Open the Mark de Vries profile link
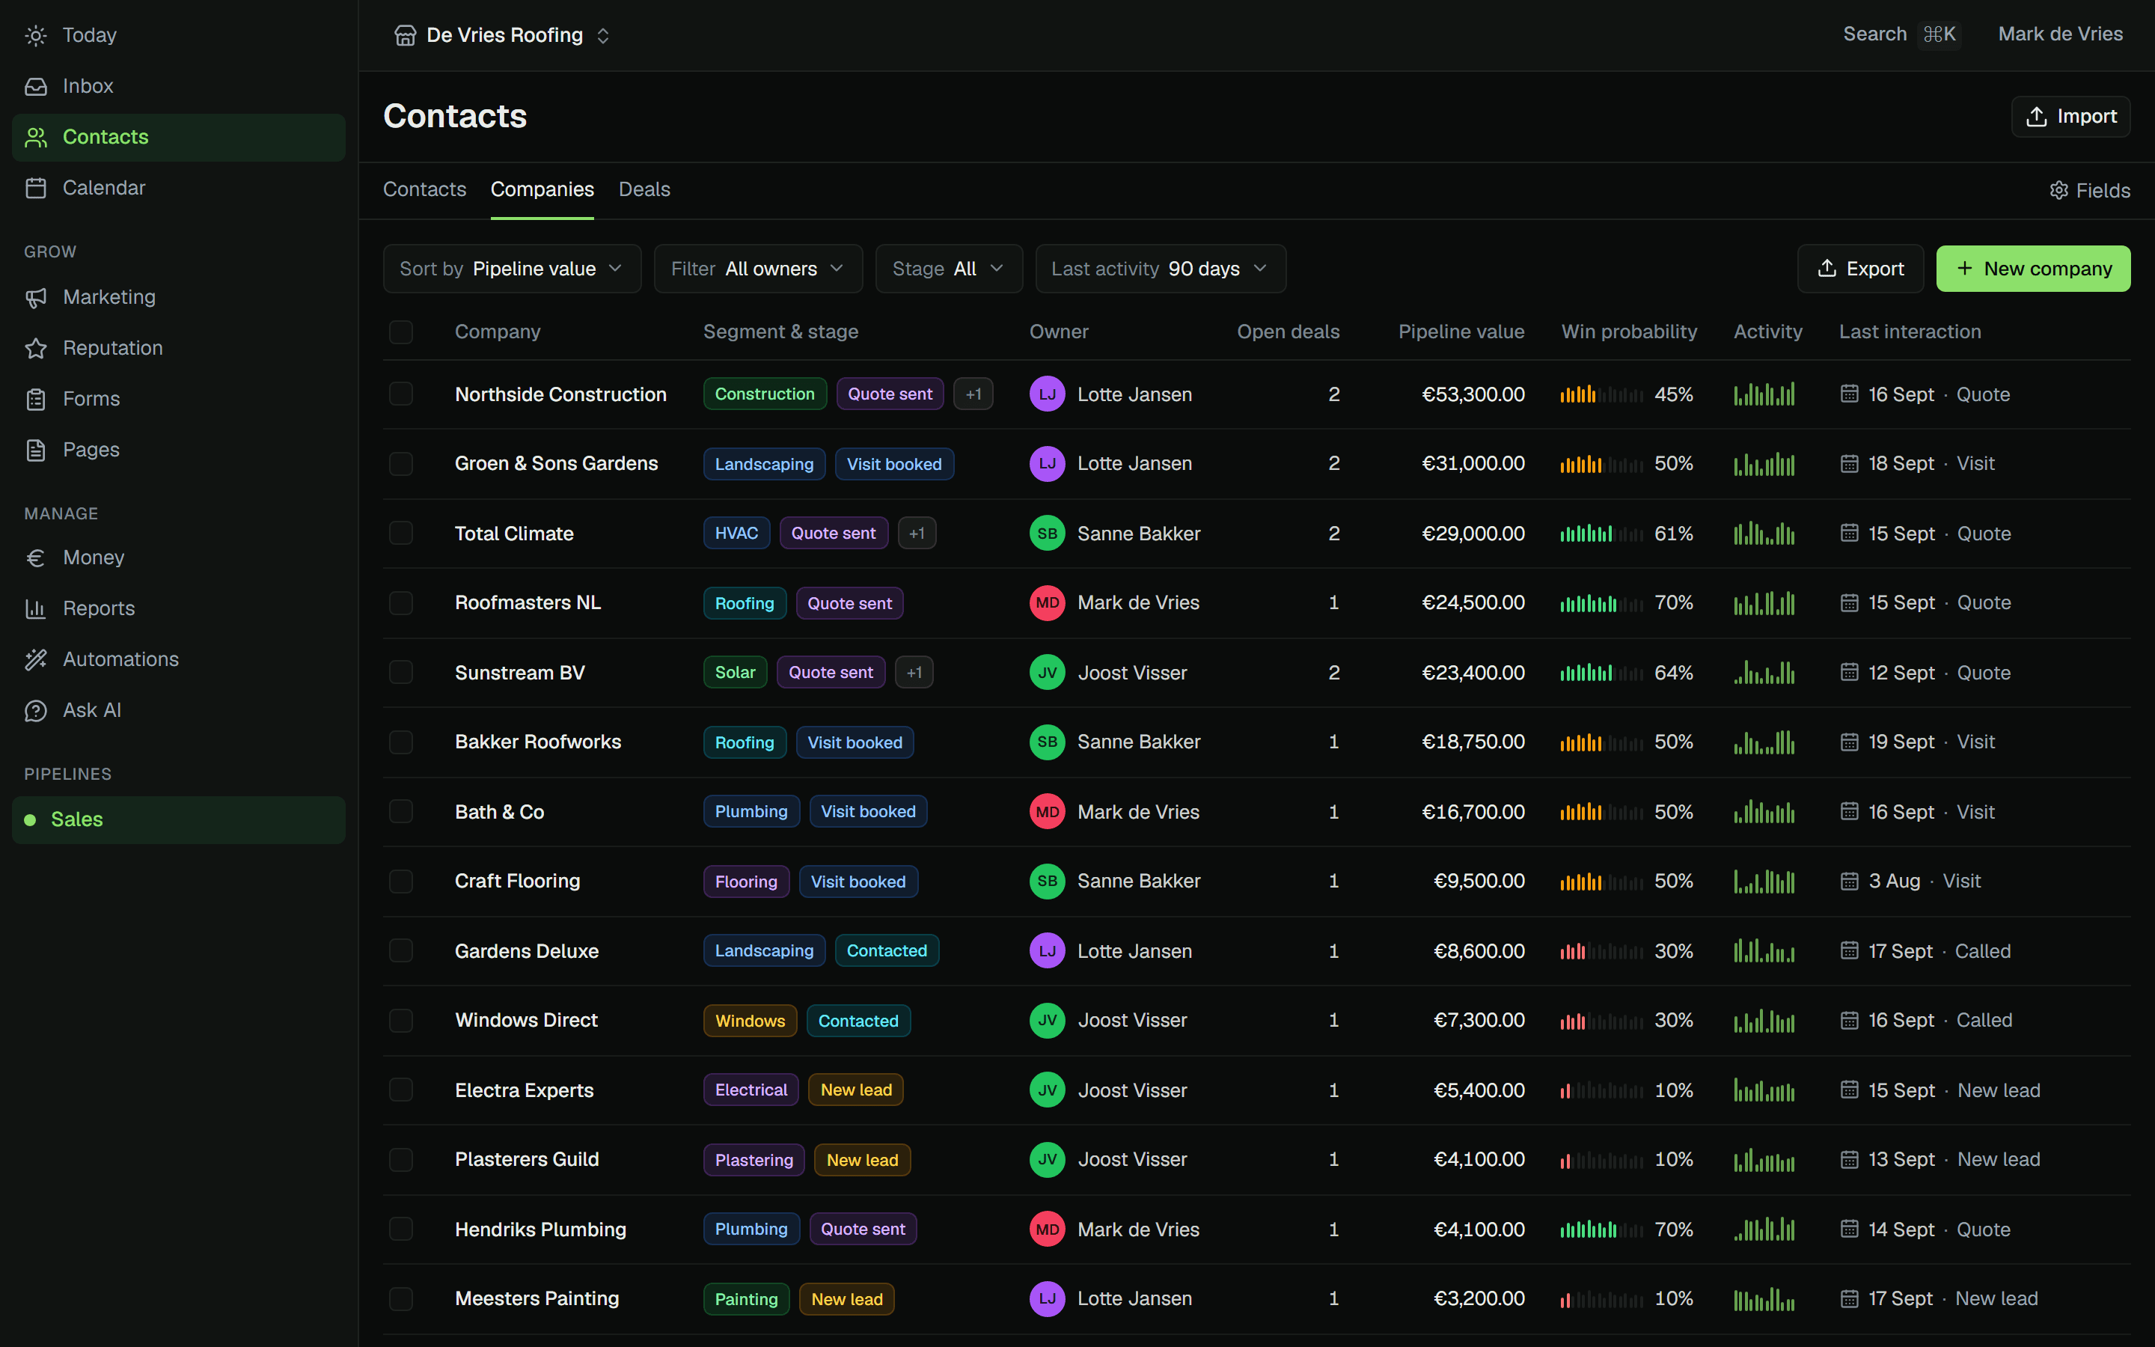This screenshot has height=1347, width=2155. pos(2060,34)
